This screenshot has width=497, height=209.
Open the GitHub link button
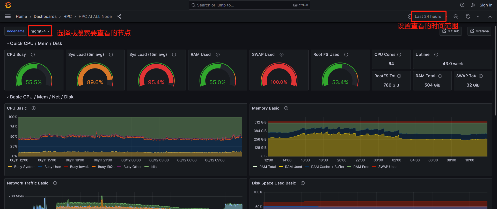pos(451,31)
